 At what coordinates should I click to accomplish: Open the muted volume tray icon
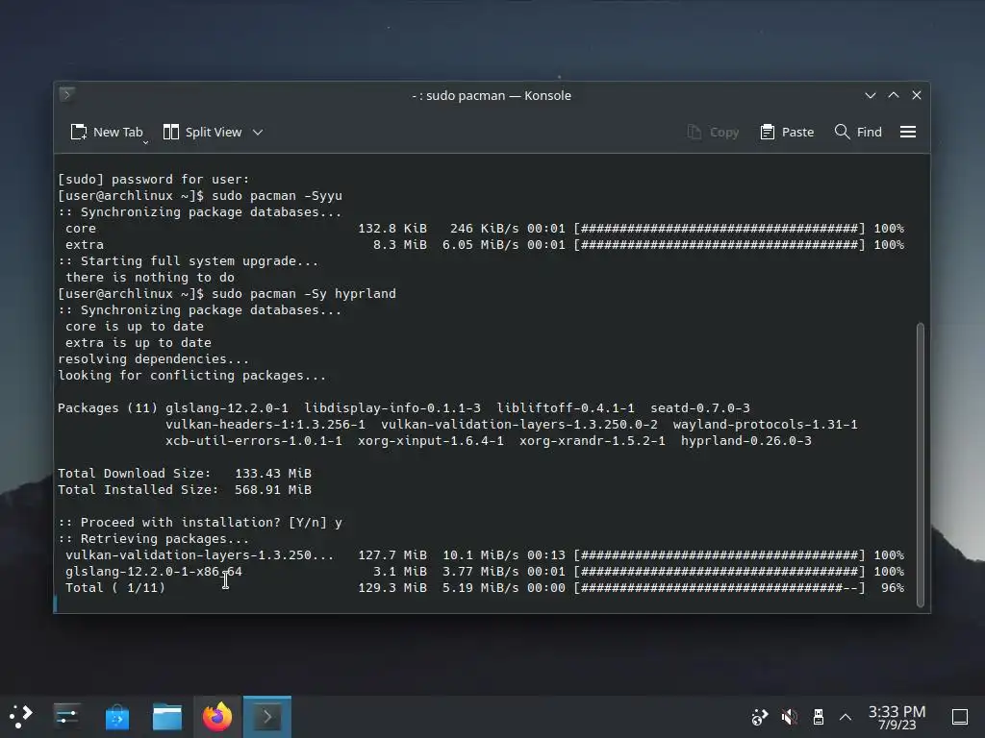(x=789, y=716)
